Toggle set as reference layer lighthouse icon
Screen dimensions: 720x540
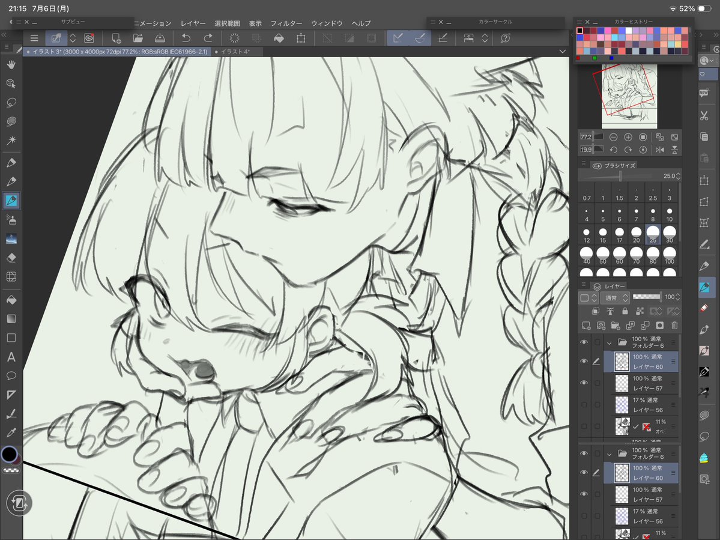click(x=610, y=311)
